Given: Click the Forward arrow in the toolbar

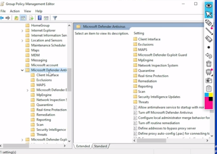Looking at the screenshot, I should click(x=7, y=18).
